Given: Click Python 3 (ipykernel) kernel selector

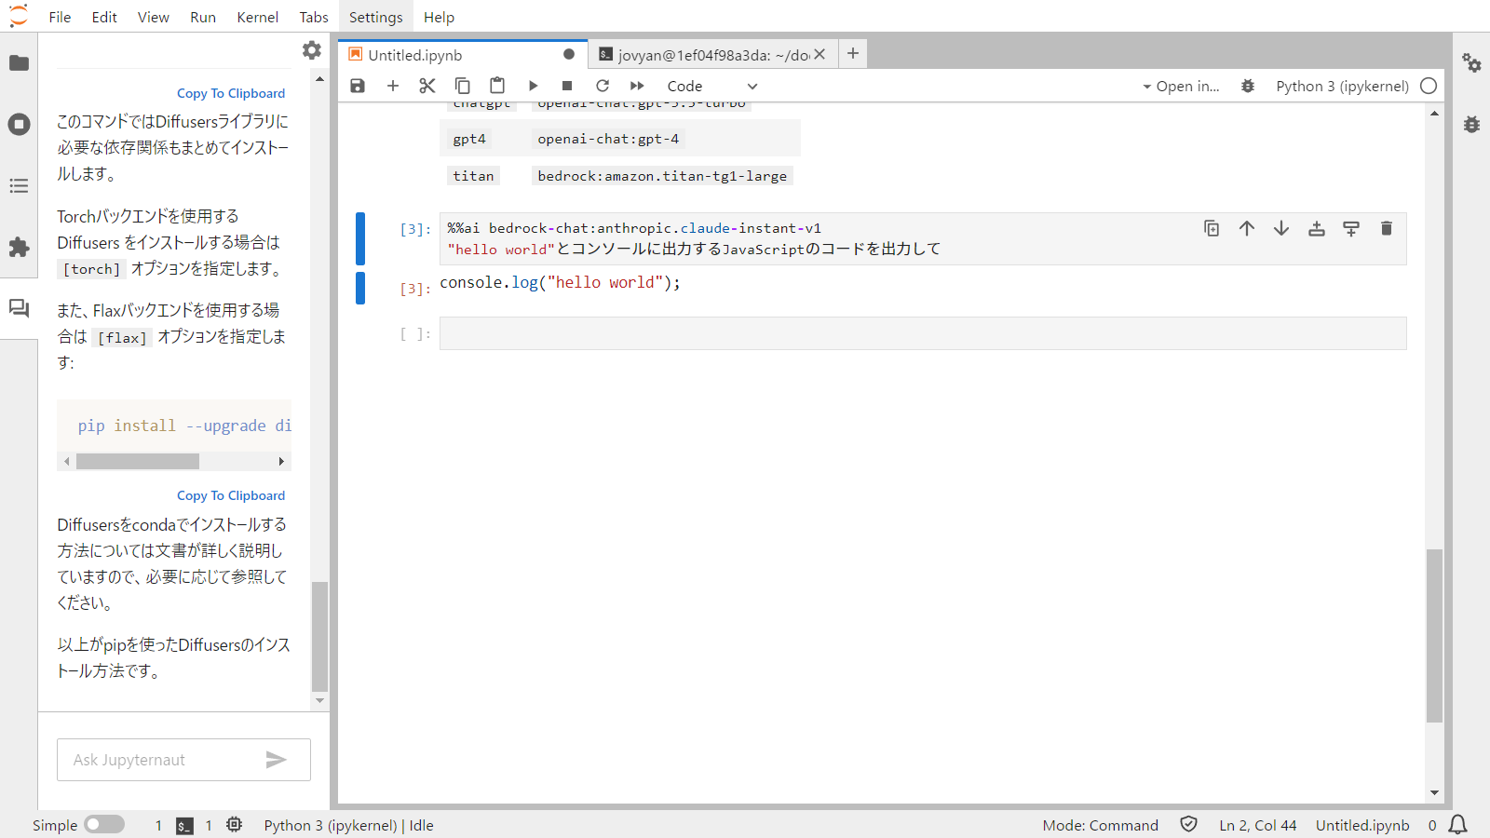Looking at the screenshot, I should coord(1341,86).
